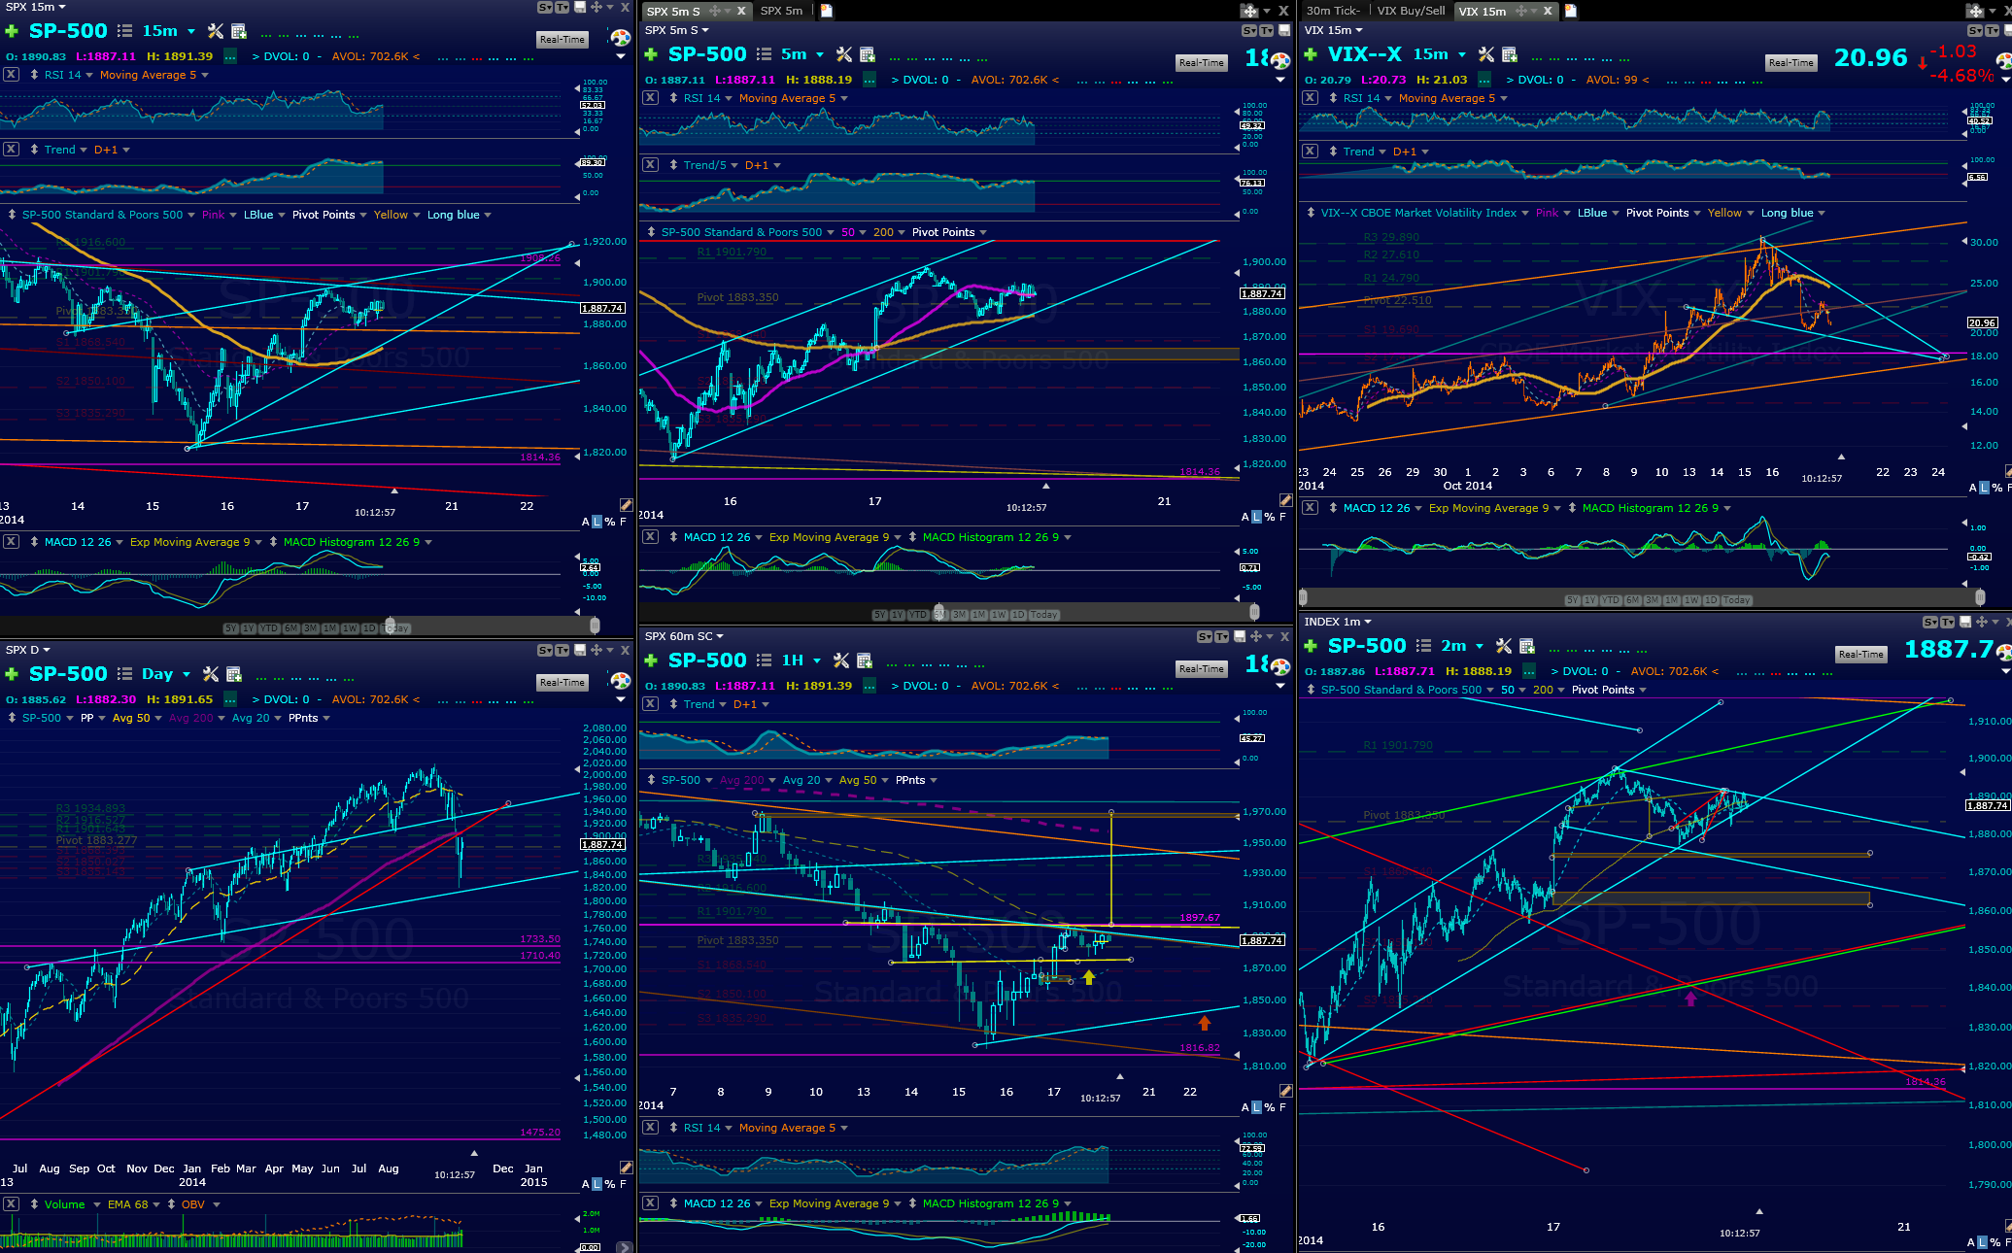Open the VIX--X CBOE Market Volatility Index dropdown
Image resolution: width=2012 pixels, height=1253 pixels.
click(1424, 213)
